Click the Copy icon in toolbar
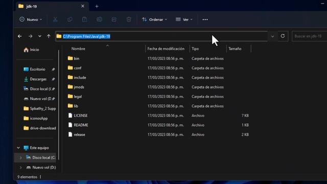The height and width of the screenshot is (184, 327). 70,19
